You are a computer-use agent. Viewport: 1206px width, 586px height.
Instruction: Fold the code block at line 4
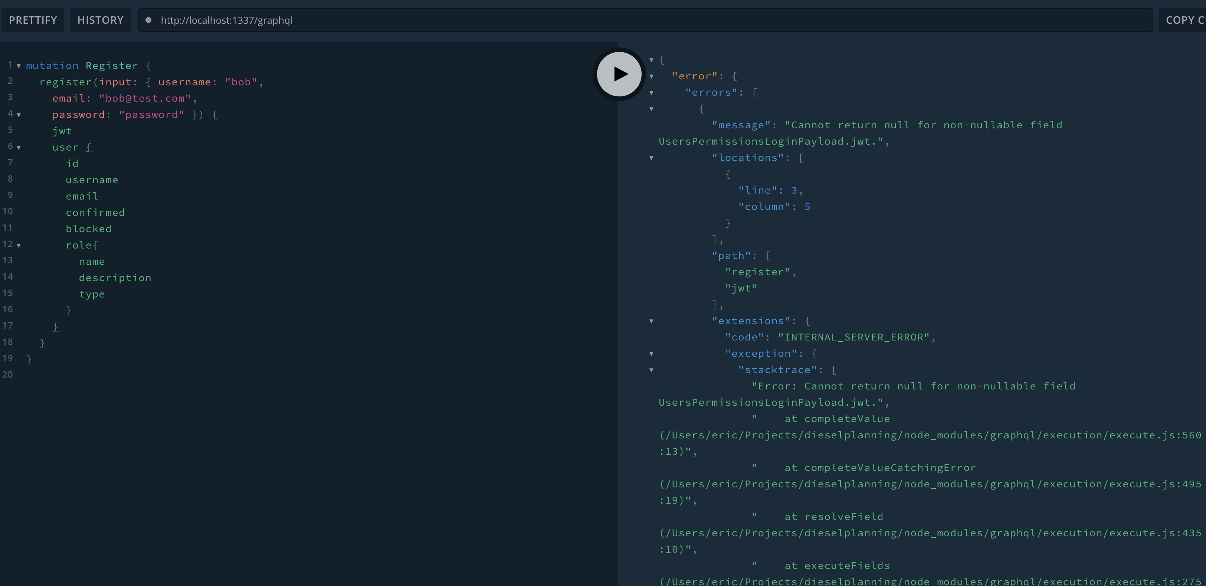[x=18, y=115]
